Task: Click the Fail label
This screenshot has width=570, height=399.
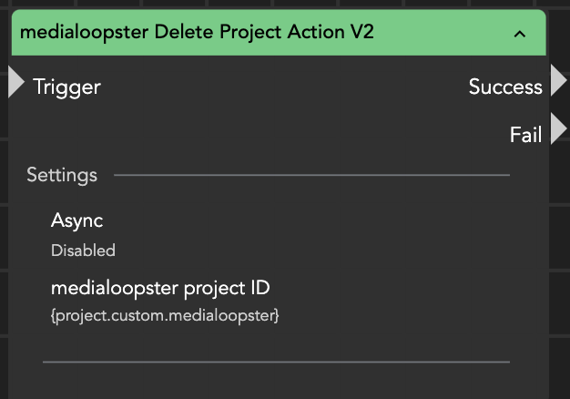Action: [x=525, y=135]
